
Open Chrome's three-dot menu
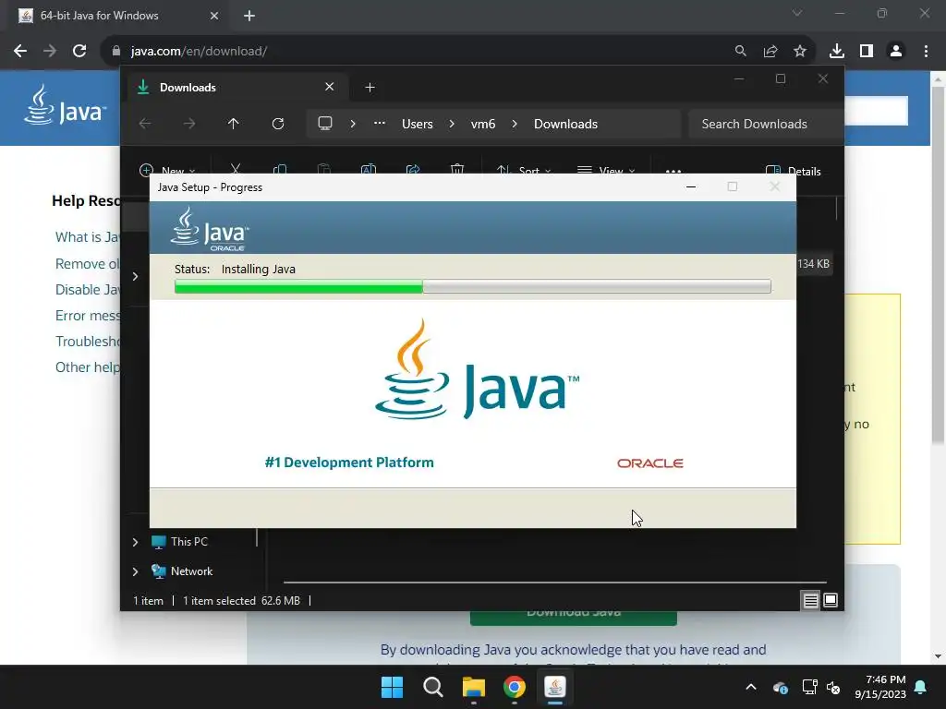click(x=926, y=52)
